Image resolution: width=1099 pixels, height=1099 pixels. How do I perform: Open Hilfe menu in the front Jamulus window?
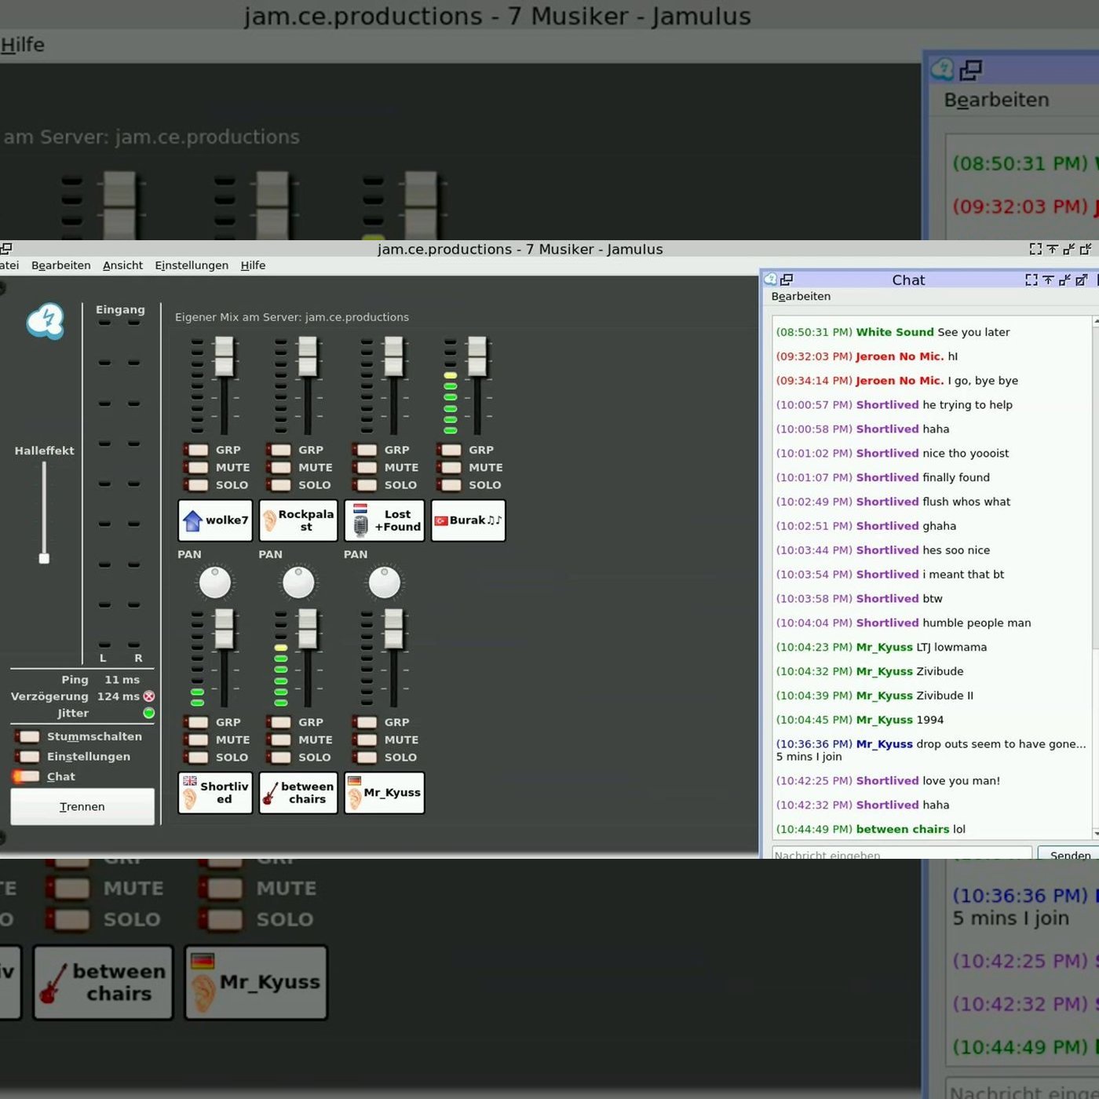(x=253, y=265)
